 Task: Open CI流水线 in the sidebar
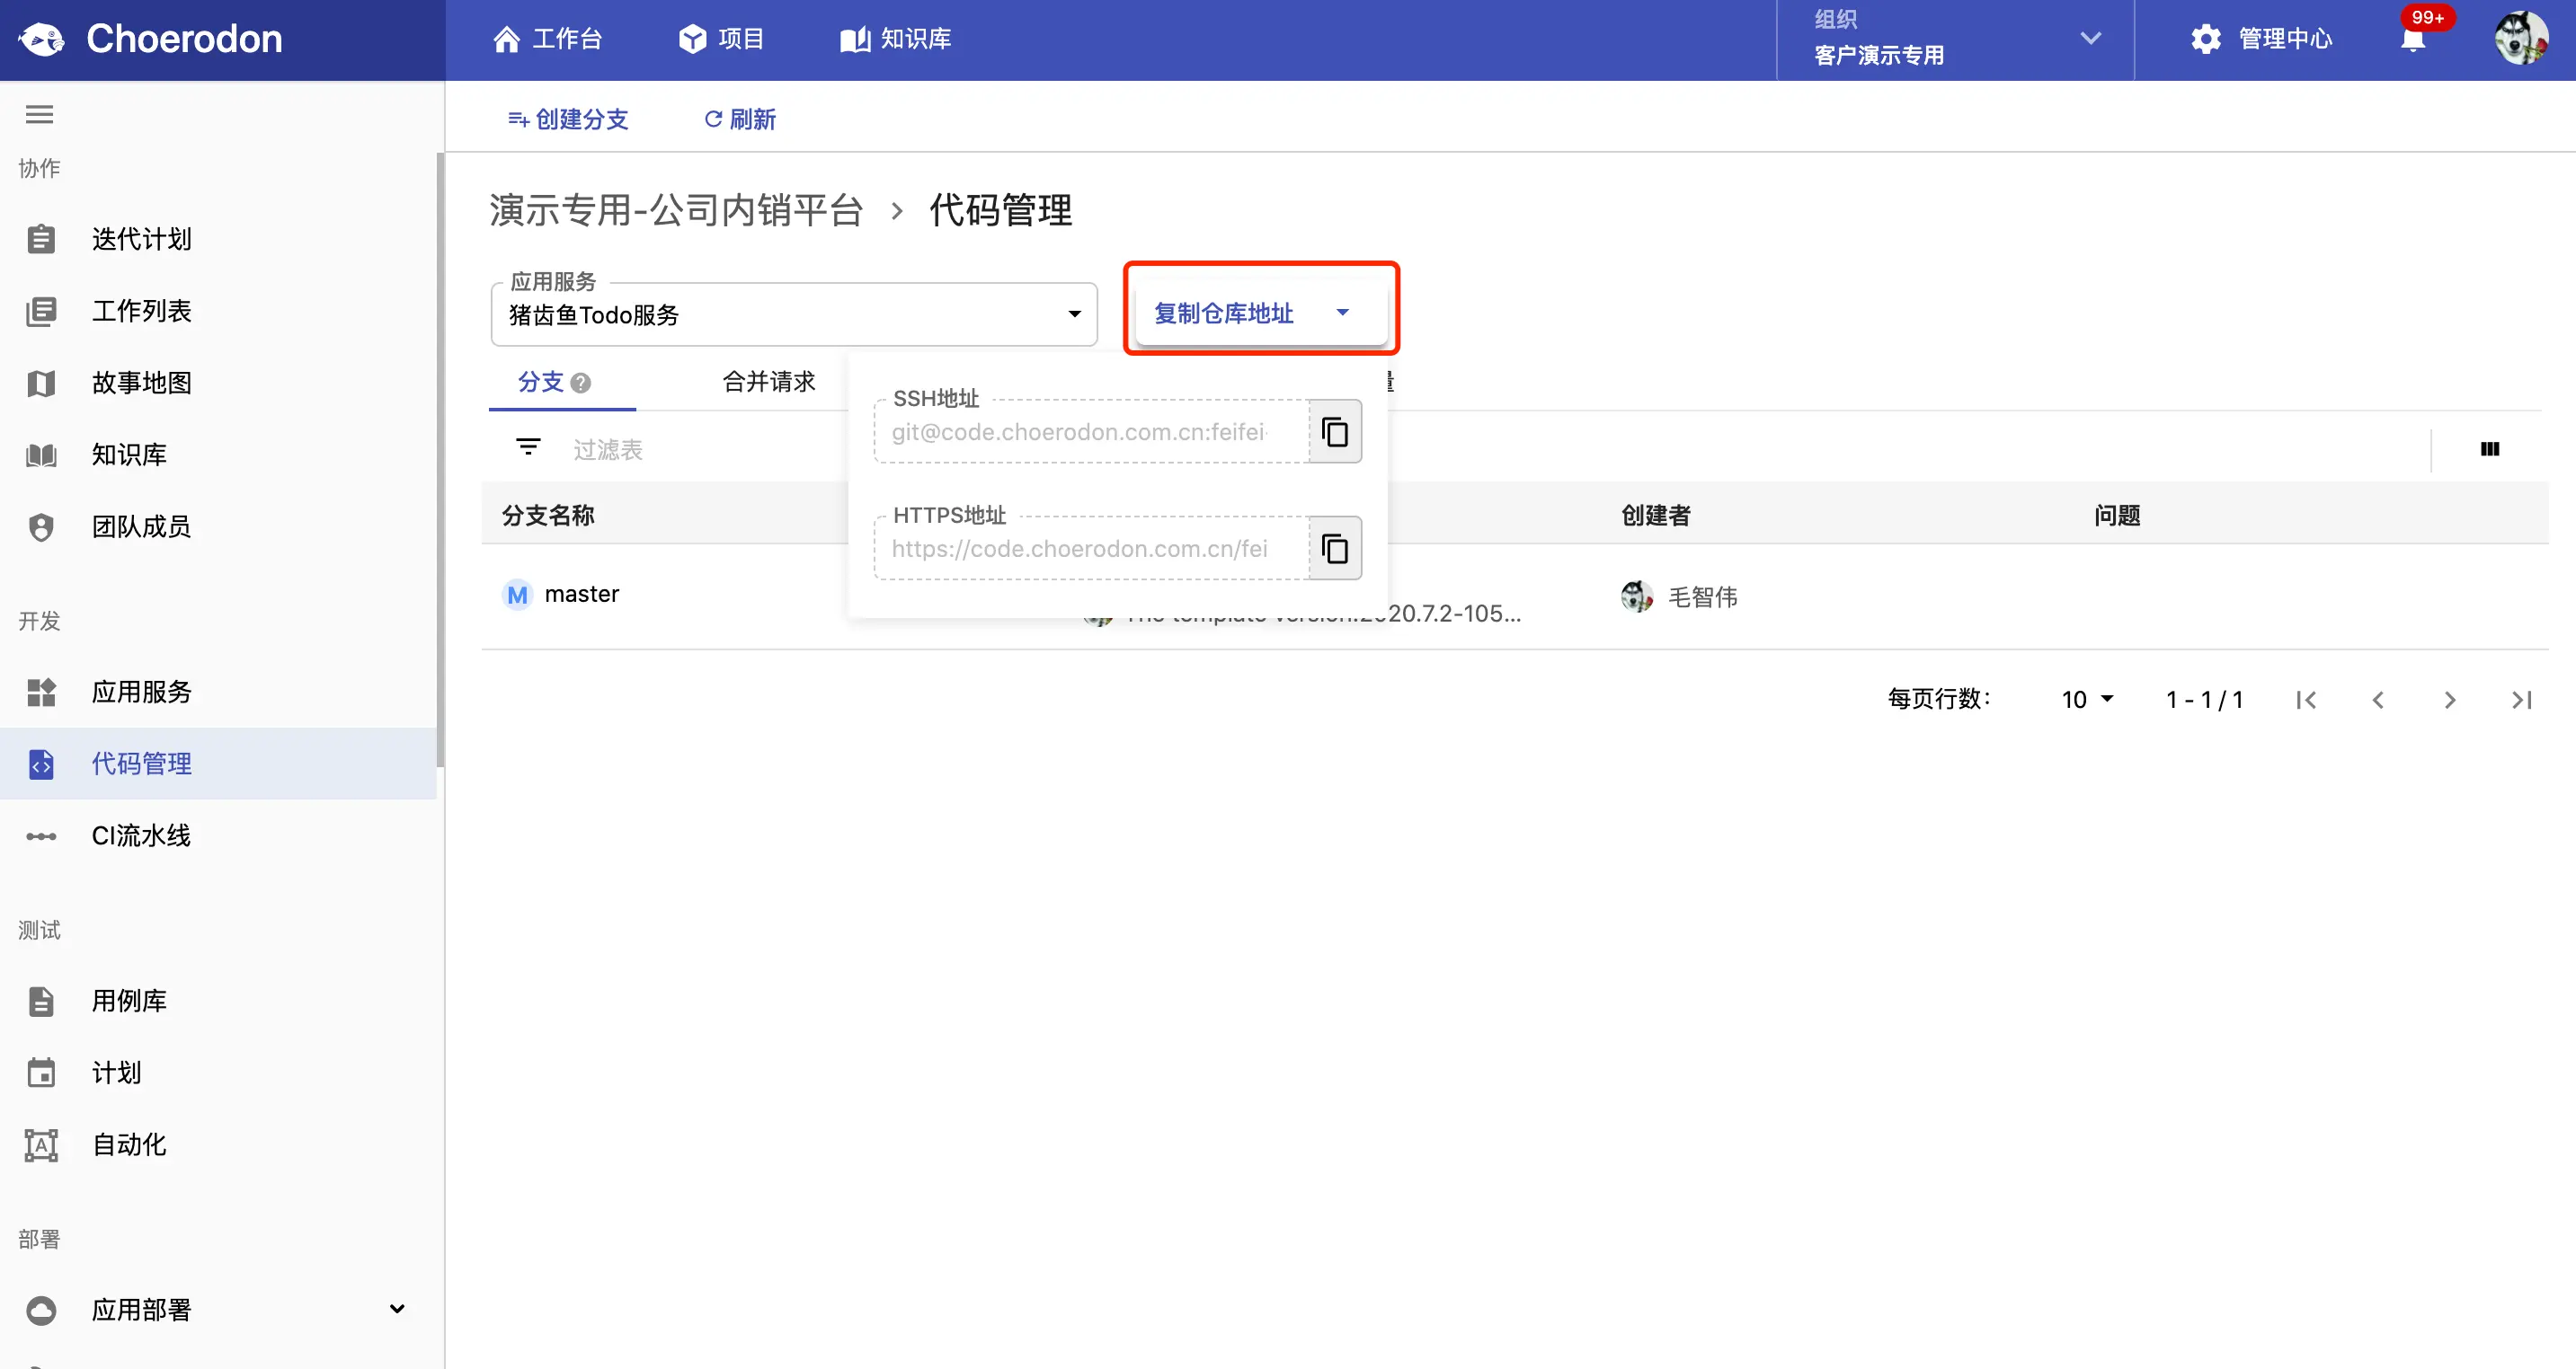coord(141,835)
